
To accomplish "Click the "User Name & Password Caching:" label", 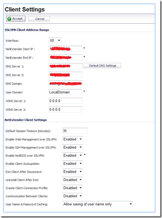I will 27,204.
